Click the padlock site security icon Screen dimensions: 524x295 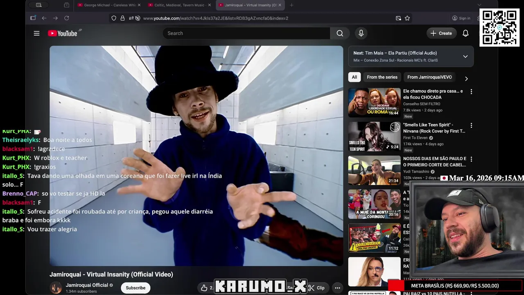click(122, 18)
